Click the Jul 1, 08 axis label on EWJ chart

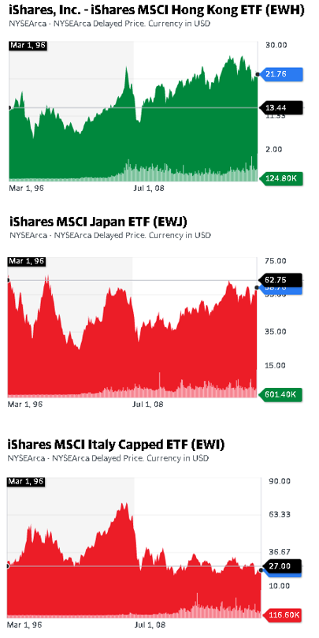point(149,405)
